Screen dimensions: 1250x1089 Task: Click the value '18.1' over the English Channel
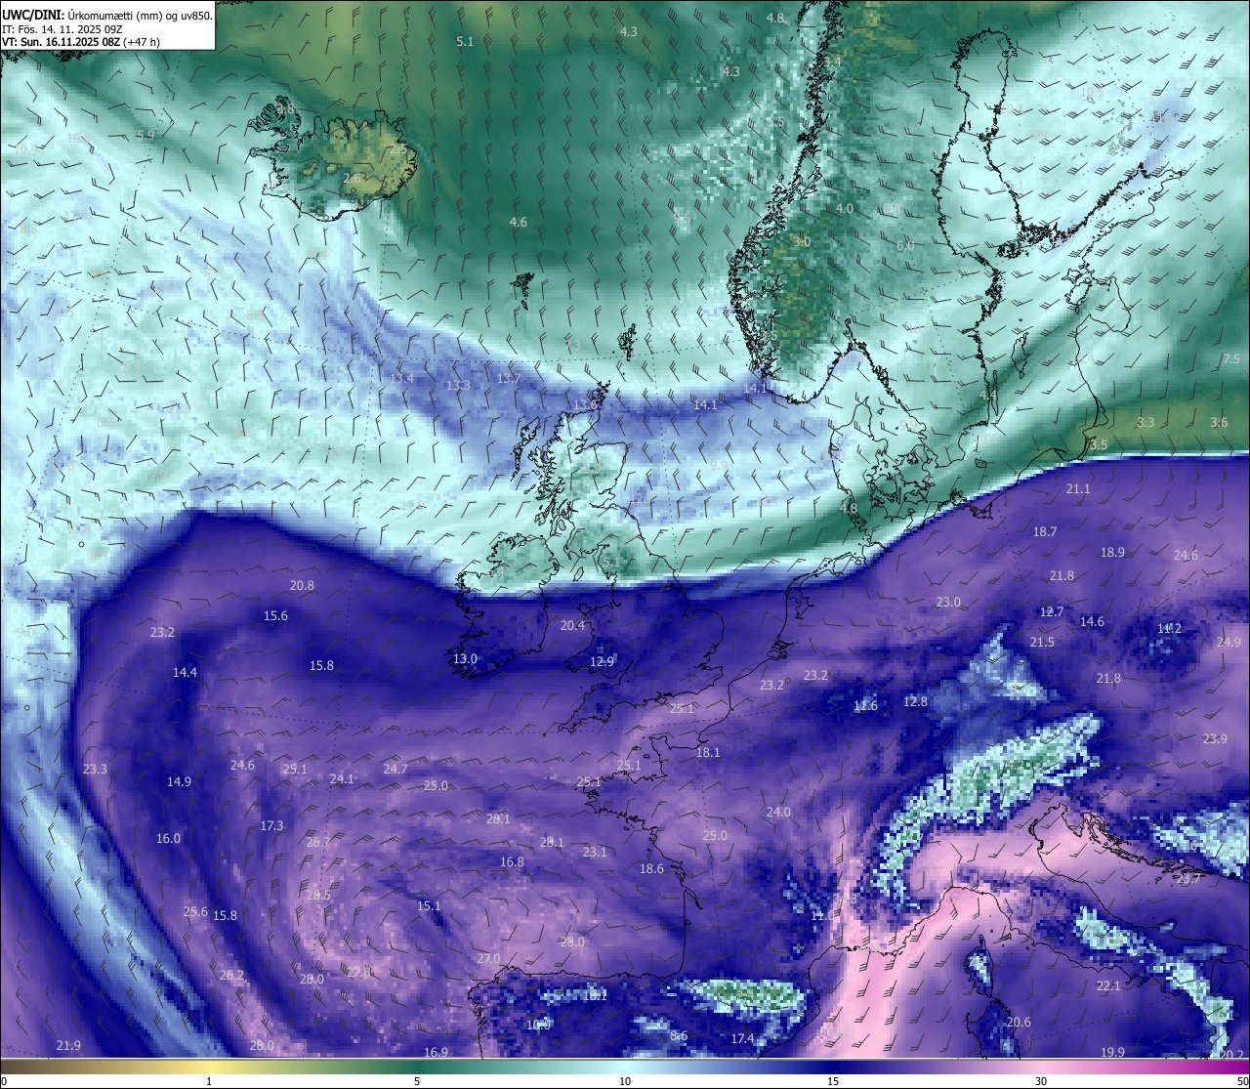[x=708, y=752]
